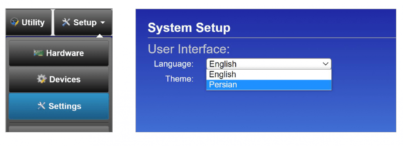Click the Language label text
The height and width of the screenshot is (146, 403).
[174, 64]
